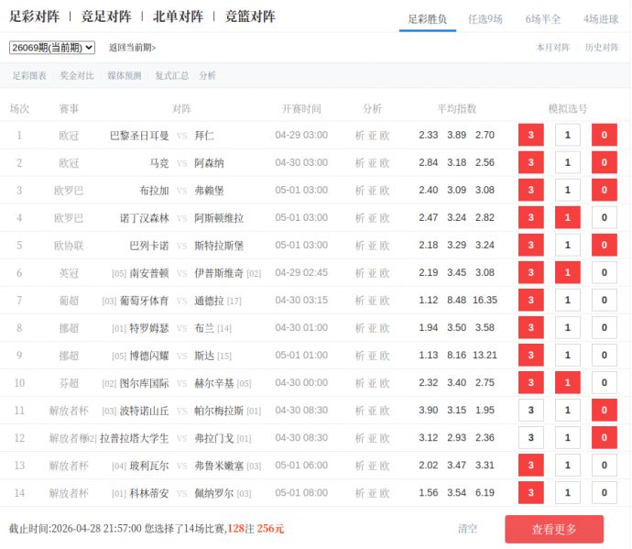
Task: Click team name 拜仁
Action: [x=204, y=136]
